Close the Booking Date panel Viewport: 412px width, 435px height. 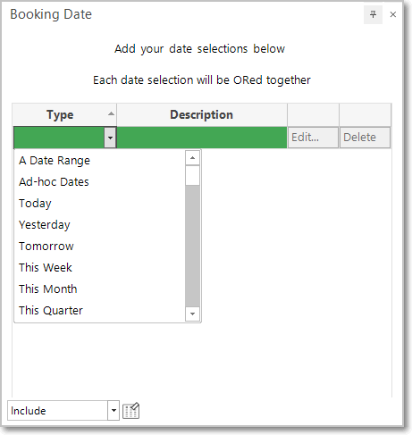click(392, 14)
